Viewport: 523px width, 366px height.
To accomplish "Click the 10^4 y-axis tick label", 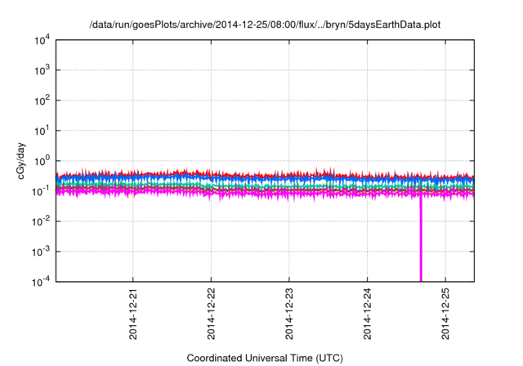I will point(42,41).
